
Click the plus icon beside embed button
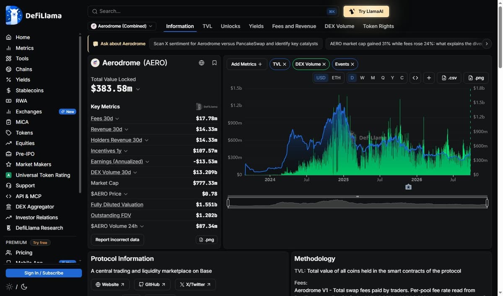[x=429, y=78]
